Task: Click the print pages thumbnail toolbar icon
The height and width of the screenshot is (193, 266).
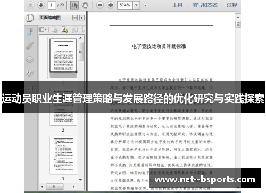Action: pyautogui.click(x=75, y=29)
